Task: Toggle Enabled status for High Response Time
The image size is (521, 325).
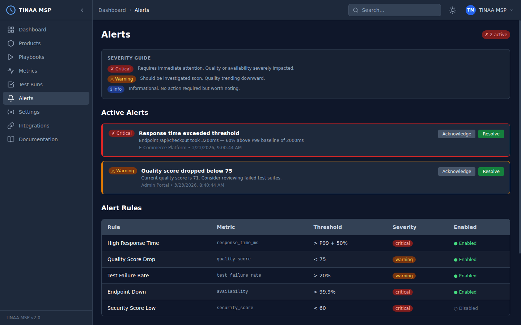Action: (465, 243)
